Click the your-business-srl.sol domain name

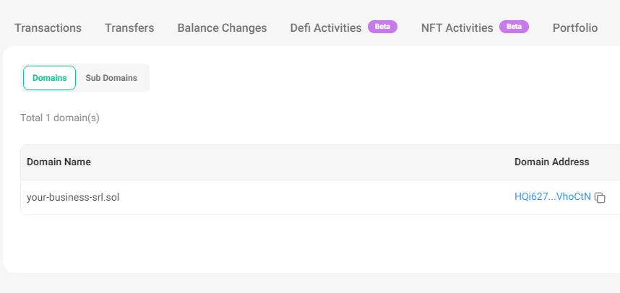[73, 197]
